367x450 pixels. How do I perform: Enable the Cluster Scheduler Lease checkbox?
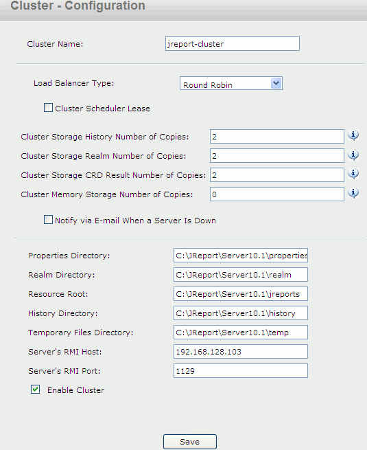pos(48,108)
